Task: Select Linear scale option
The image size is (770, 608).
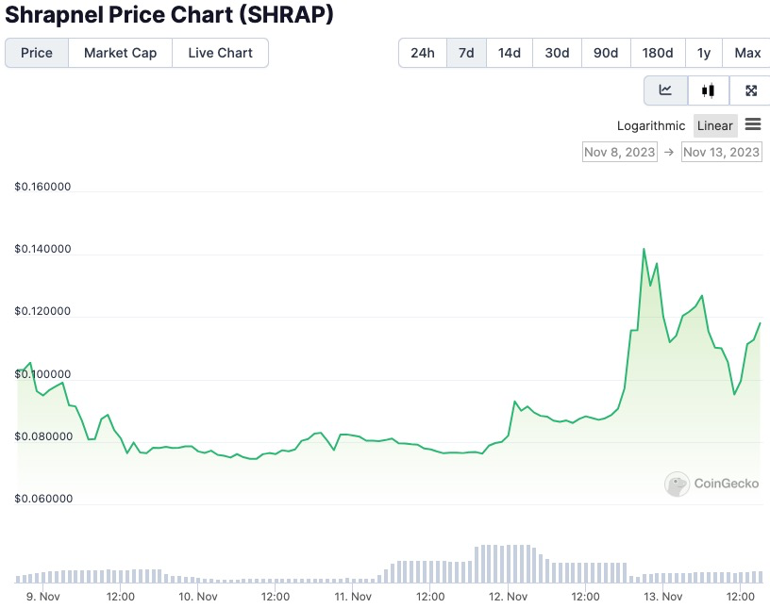Action: (x=714, y=125)
